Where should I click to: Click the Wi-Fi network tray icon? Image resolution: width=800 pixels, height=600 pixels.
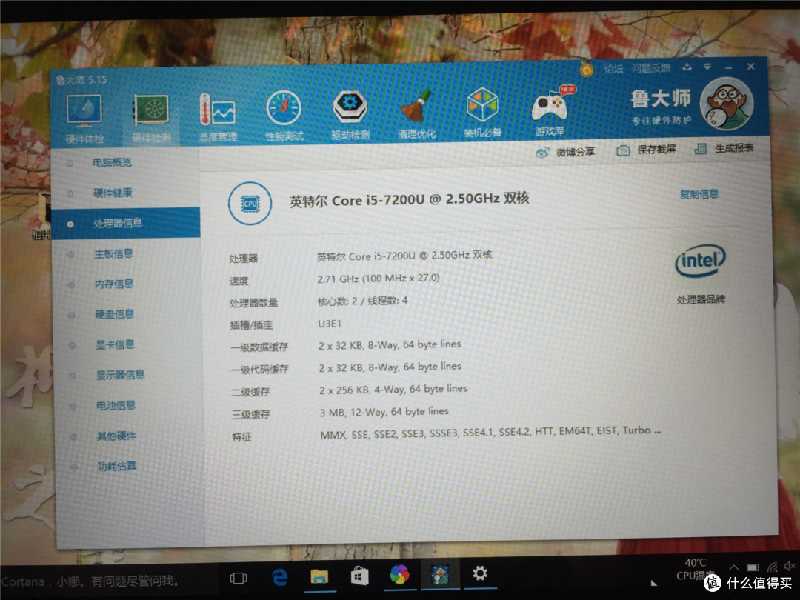click(772, 567)
